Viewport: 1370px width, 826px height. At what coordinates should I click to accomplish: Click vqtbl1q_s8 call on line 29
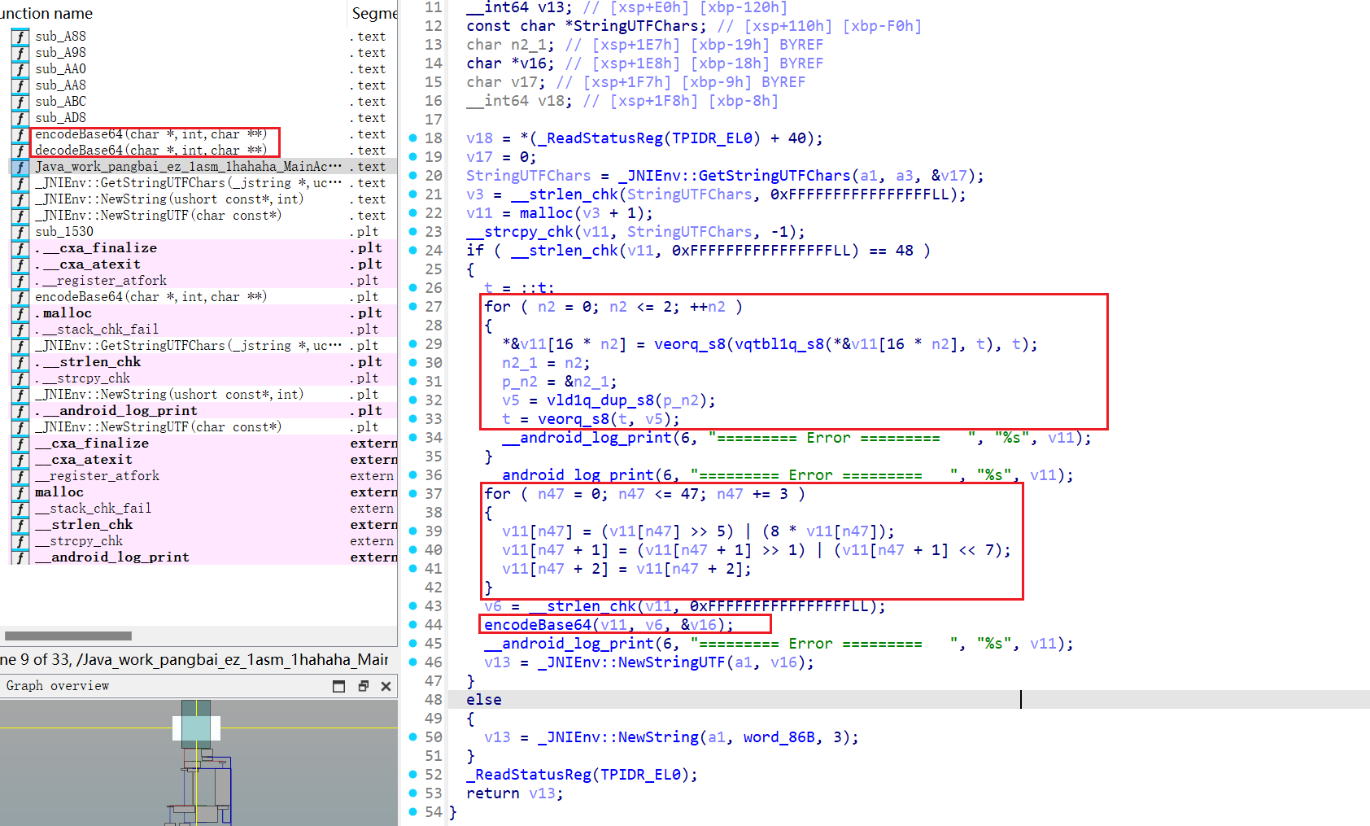click(779, 344)
